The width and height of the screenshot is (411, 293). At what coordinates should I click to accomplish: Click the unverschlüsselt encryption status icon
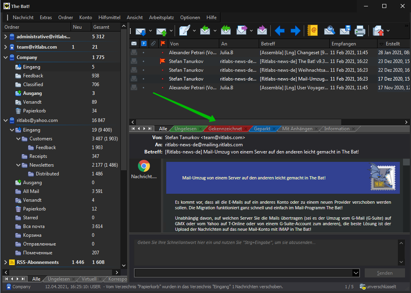[x=362, y=287]
